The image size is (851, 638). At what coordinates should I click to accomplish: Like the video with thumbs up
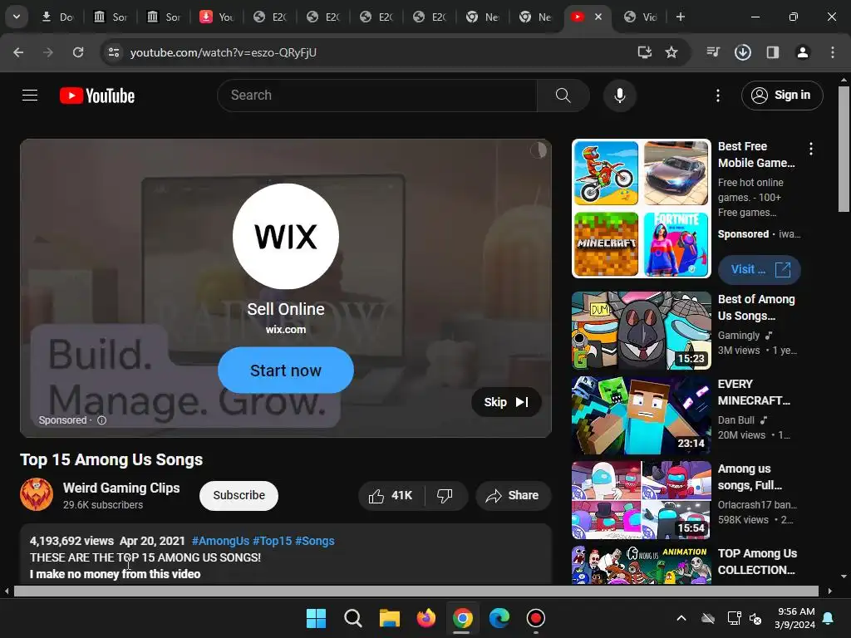click(x=391, y=495)
